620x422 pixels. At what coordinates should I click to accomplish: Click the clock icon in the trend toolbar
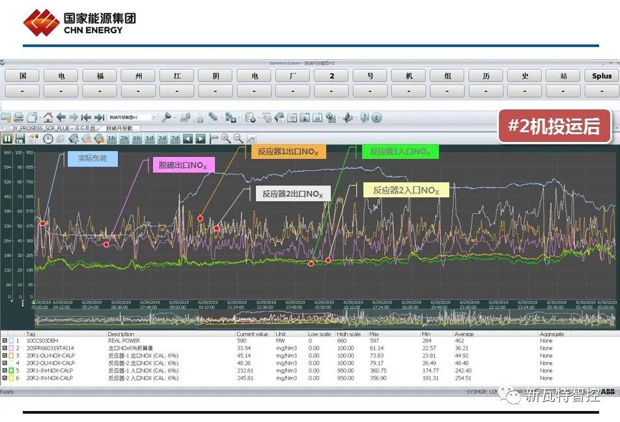(x=48, y=139)
